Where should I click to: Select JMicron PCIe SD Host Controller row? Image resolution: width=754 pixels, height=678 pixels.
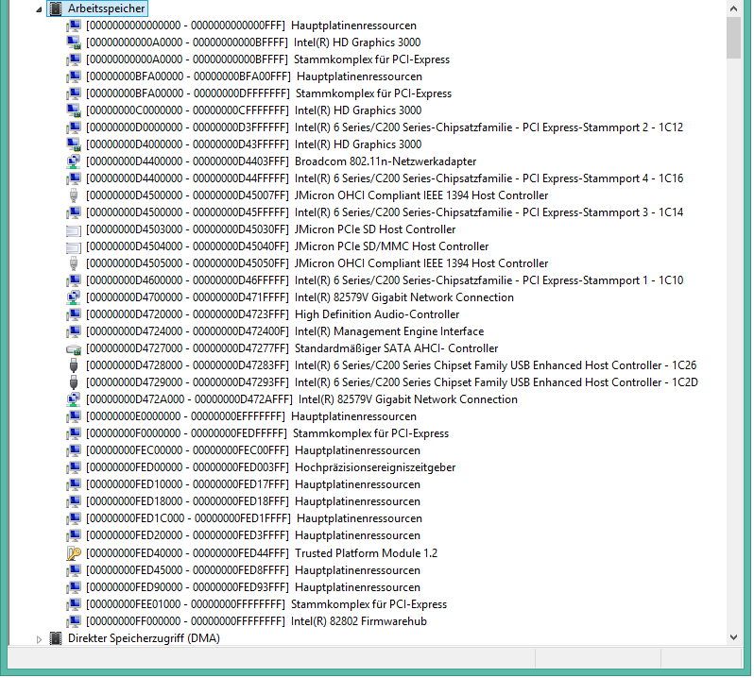270,229
